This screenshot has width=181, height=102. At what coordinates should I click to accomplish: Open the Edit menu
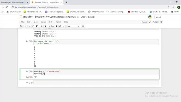(x=29, y=22)
